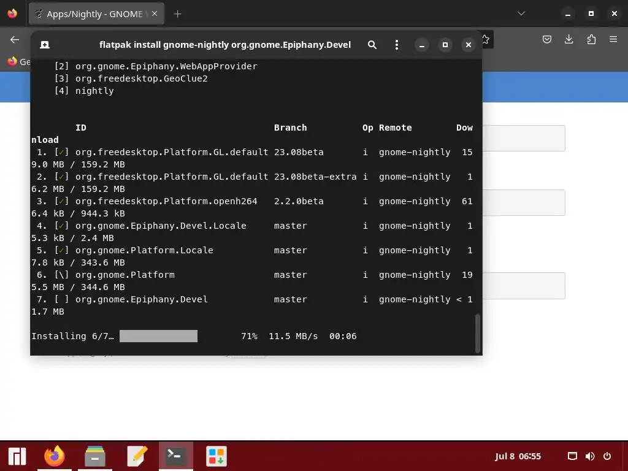Open terminal three-dot menu
628x471 pixels.
coord(397,44)
